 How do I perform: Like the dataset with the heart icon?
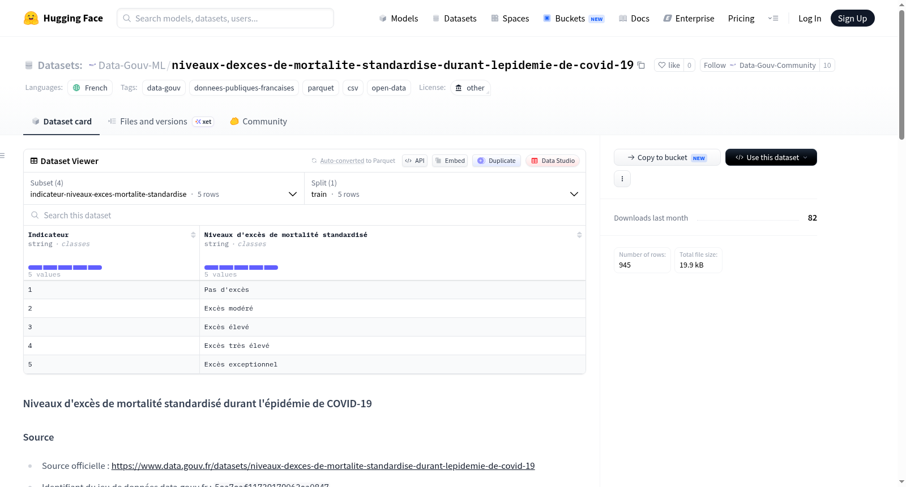coord(669,65)
